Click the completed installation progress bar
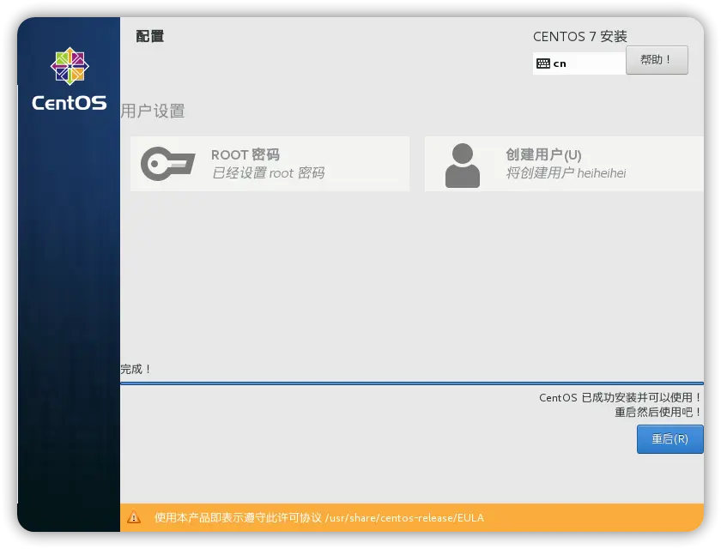This screenshot has height=549, width=721. click(x=412, y=383)
